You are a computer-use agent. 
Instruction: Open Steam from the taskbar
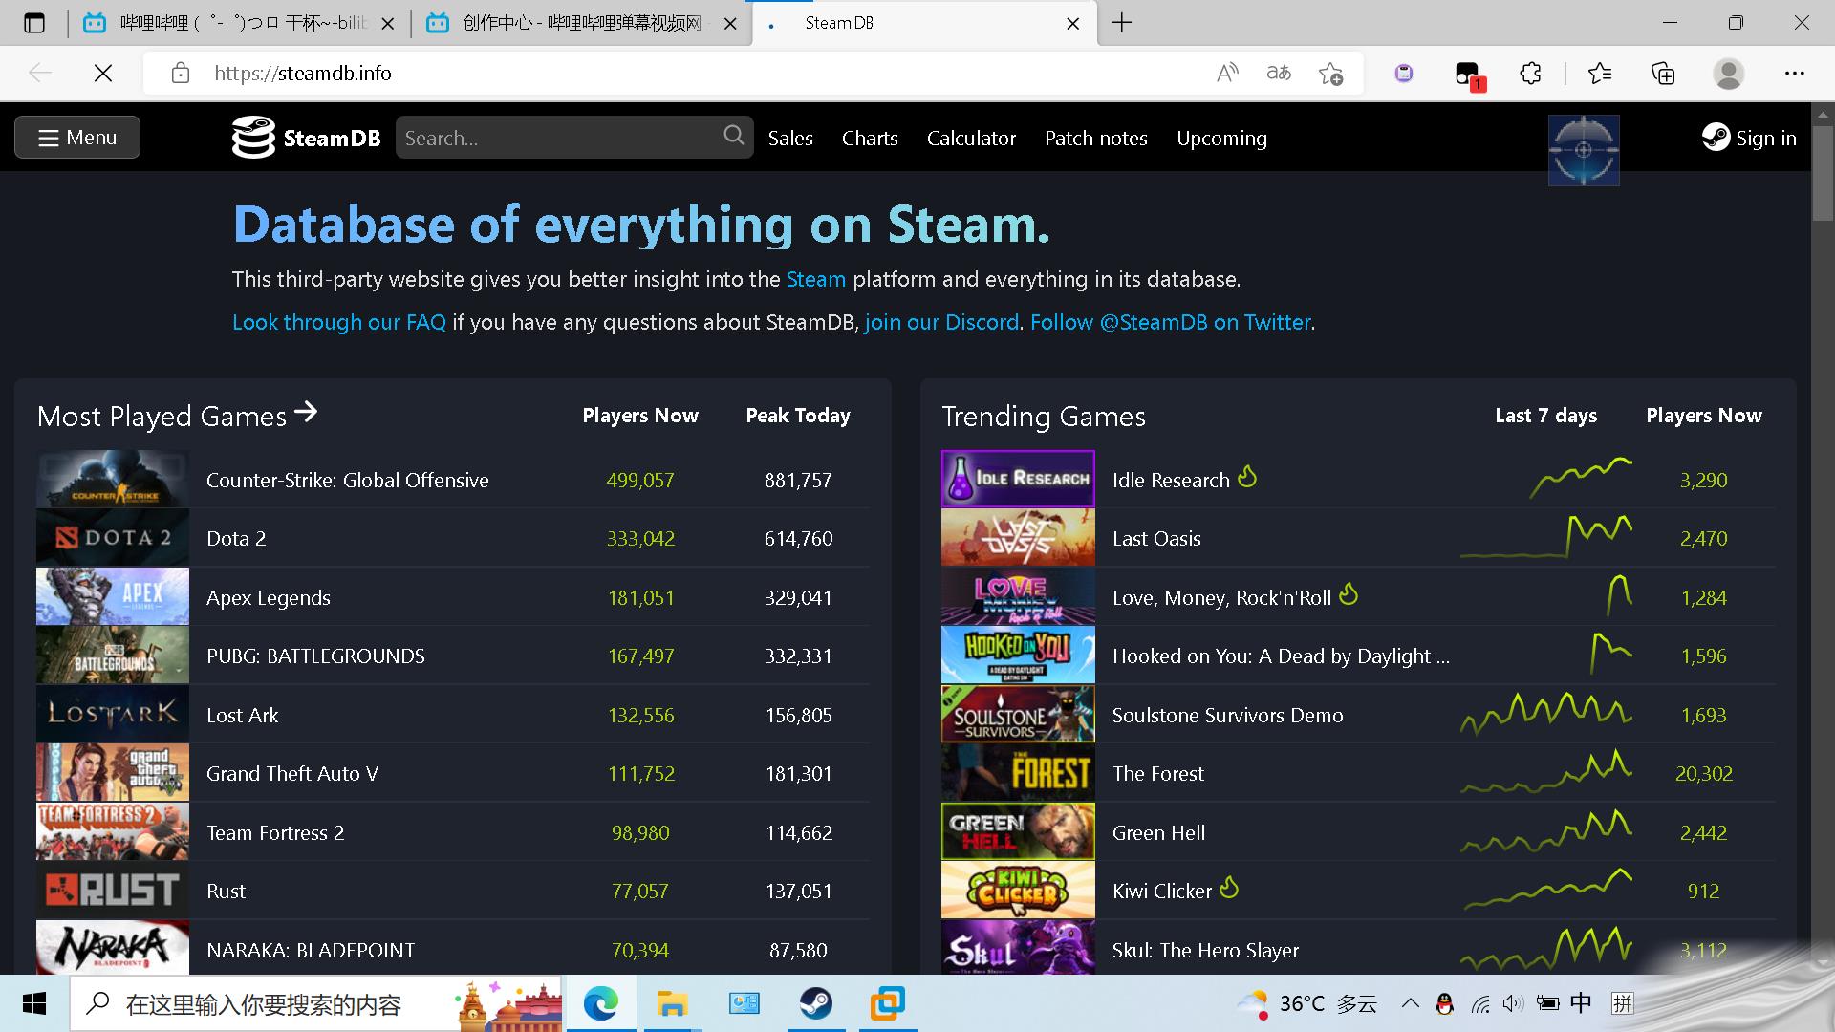coord(815,1003)
